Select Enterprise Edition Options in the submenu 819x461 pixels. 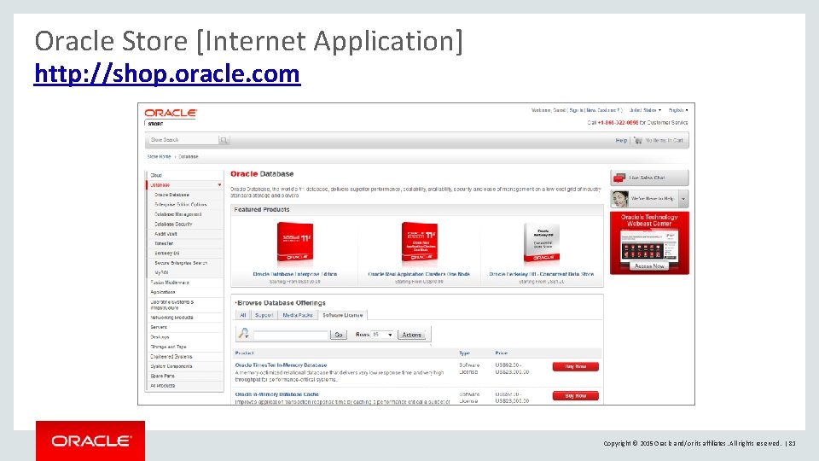click(181, 204)
